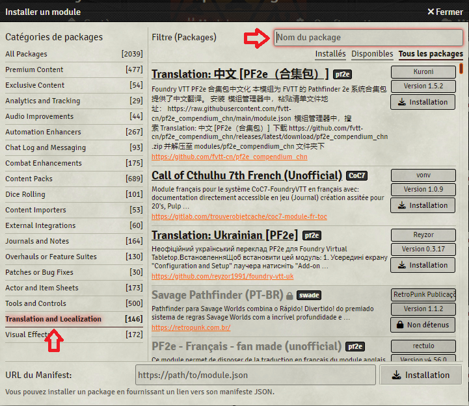Screen dimensions: 469x406
Task: Select the Premium Content category
Action: [34, 70]
